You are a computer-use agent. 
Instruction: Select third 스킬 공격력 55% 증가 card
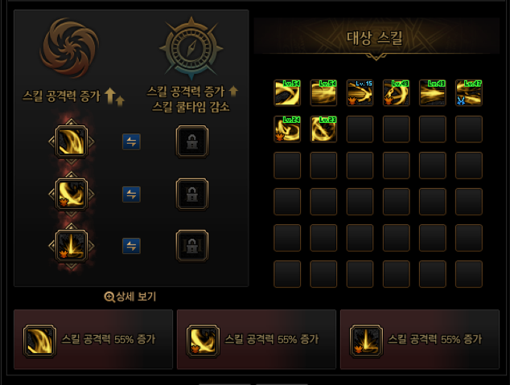(420, 339)
